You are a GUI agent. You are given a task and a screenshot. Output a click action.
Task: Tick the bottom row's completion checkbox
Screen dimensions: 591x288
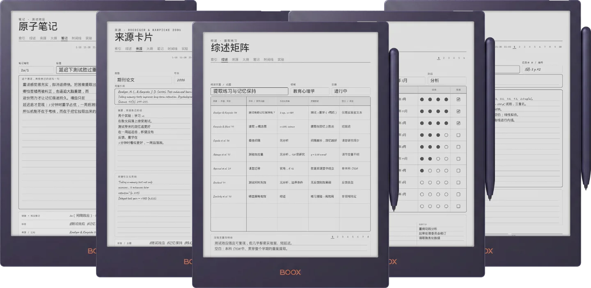point(458,206)
